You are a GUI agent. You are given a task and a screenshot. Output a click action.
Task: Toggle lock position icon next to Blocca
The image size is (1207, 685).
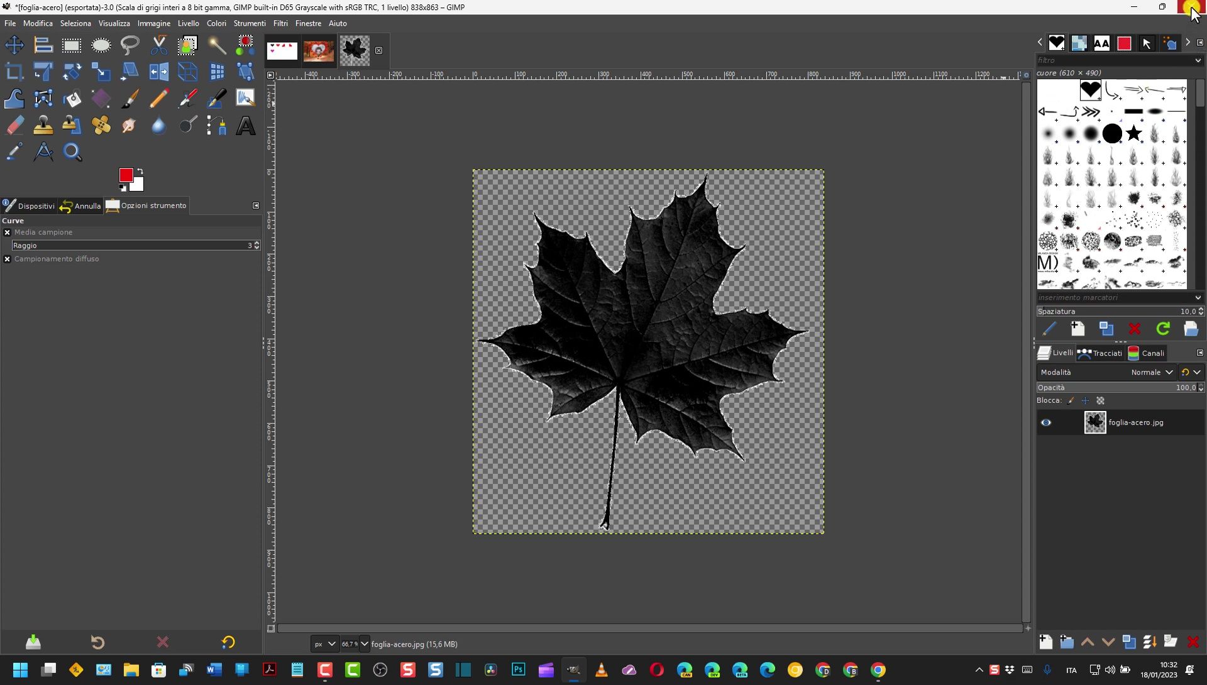tap(1085, 401)
